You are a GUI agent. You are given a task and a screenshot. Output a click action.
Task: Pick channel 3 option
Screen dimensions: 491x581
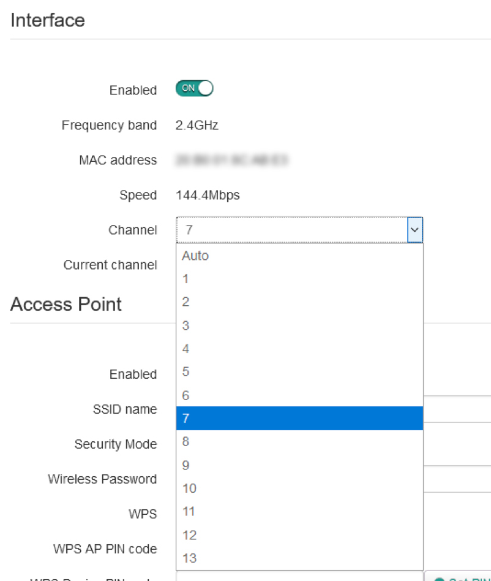[299, 325]
